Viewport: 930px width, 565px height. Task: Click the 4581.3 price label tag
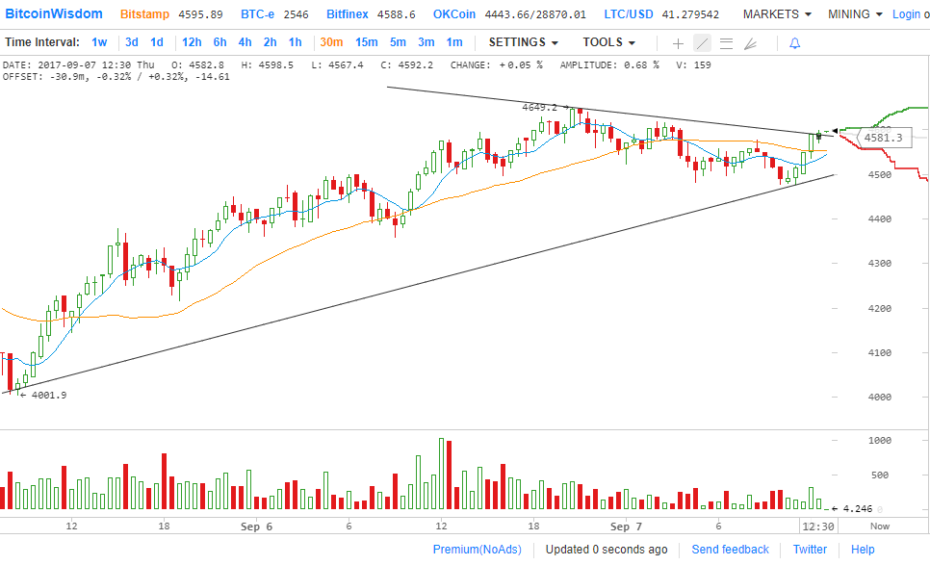point(883,138)
